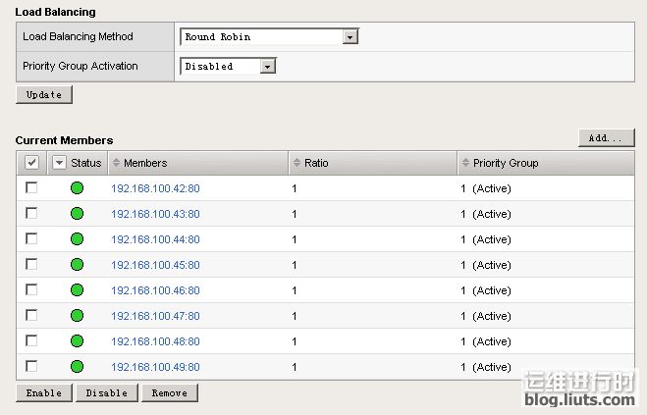This screenshot has height=415, width=647.
Task: Expand the Priority Group Activation dropdown
Action: point(268,67)
